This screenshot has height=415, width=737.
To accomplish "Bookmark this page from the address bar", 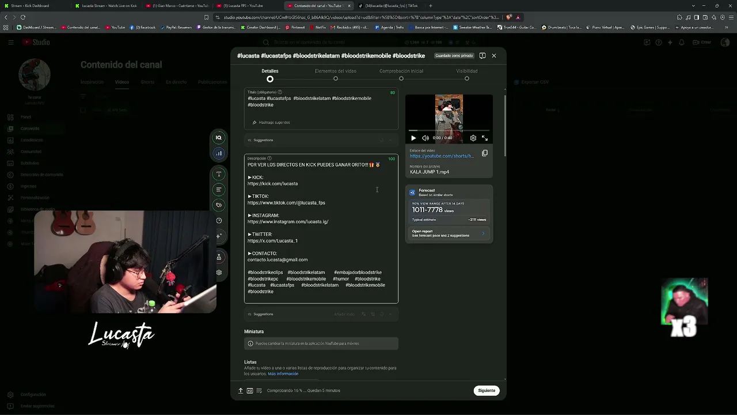I will coord(206,17).
